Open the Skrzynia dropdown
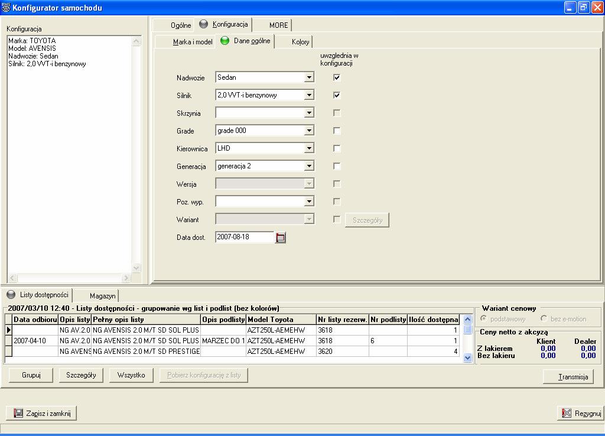Screen dimensions: 605x436 tap(308, 113)
